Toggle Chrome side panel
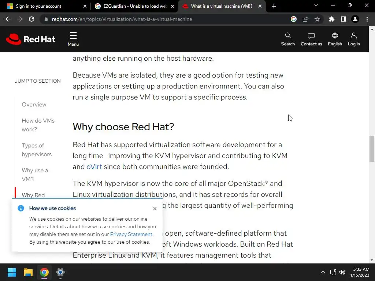Screen dimensions: 375x281 coord(344,19)
